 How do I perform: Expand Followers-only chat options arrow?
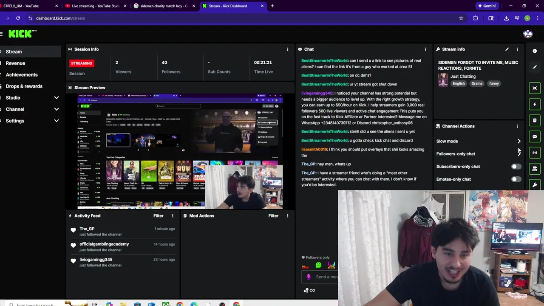(519, 154)
